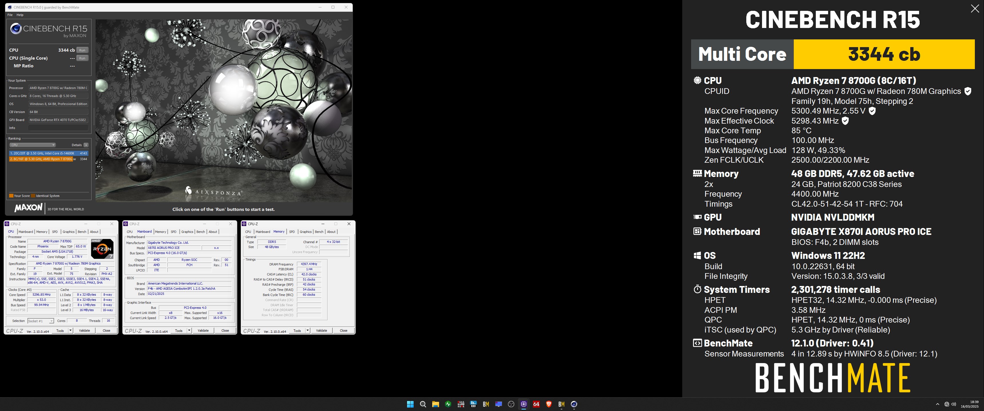
Task: Click the CPU chip icon in BenchMate panel
Action: 697,80
